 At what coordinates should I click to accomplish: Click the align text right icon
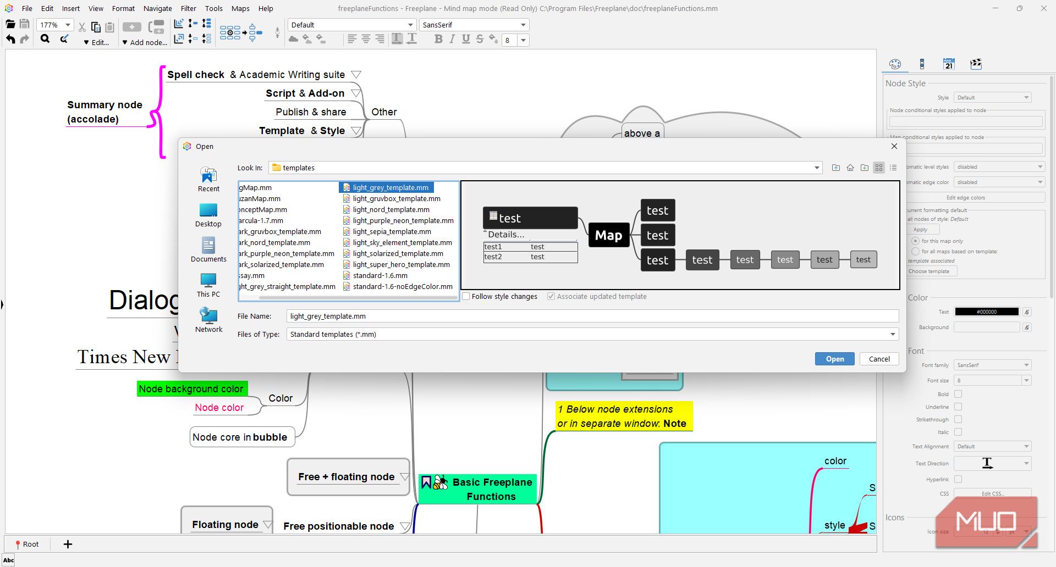click(x=380, y=39)
